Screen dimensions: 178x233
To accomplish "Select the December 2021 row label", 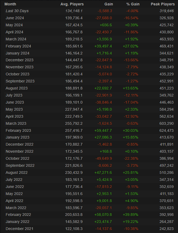I will click(20, 229).
